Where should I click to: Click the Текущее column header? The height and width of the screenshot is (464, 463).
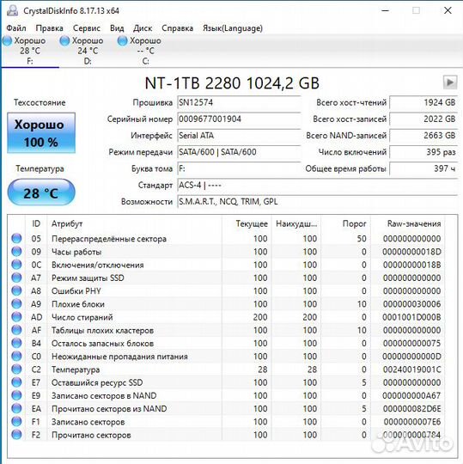pyautogui.click(x=247, y=223)
